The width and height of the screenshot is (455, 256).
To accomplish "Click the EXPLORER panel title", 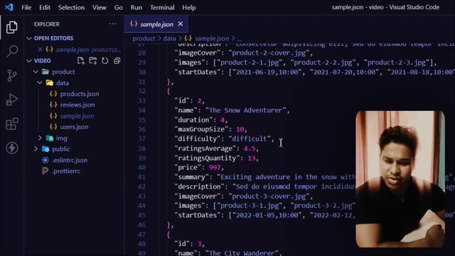I will 47,24.
